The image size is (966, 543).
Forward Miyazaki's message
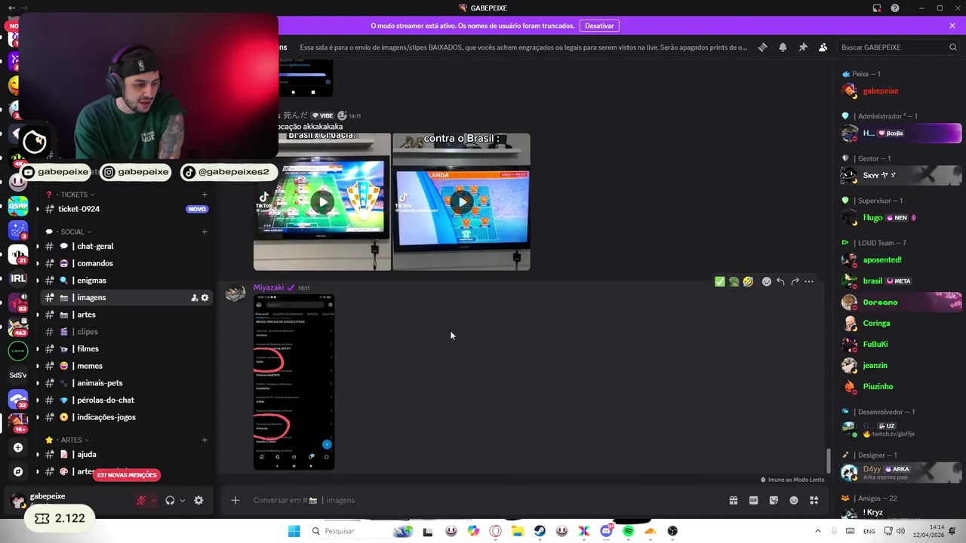point(795,281)
